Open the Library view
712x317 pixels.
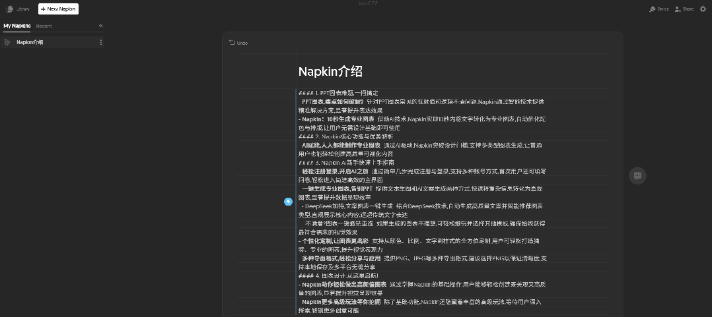pos(18,9)
